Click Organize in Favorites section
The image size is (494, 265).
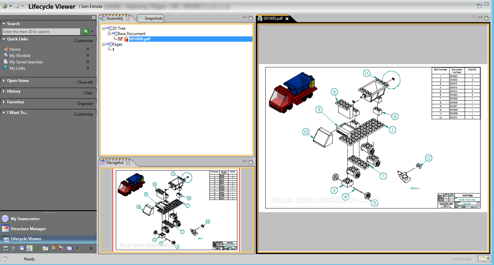(85, 103)
